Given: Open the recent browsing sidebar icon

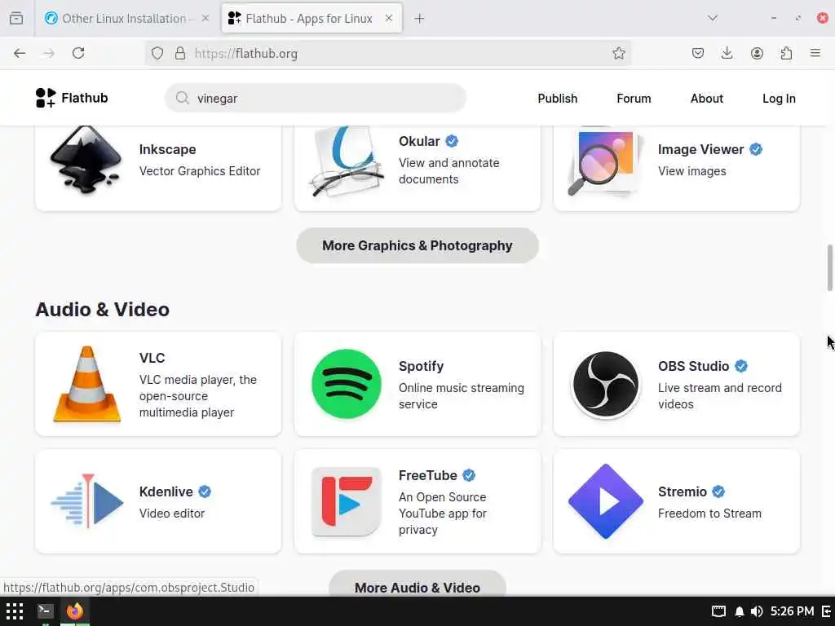Looking at the screenshot, I should 16,19.
